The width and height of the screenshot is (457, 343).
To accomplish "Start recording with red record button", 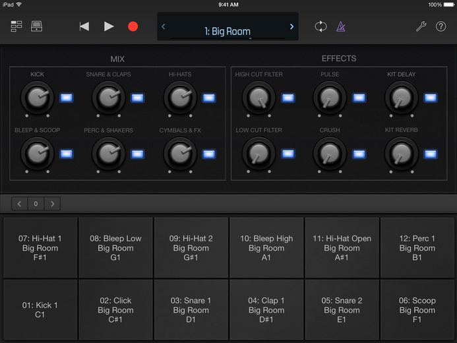I will click(133, 26).
